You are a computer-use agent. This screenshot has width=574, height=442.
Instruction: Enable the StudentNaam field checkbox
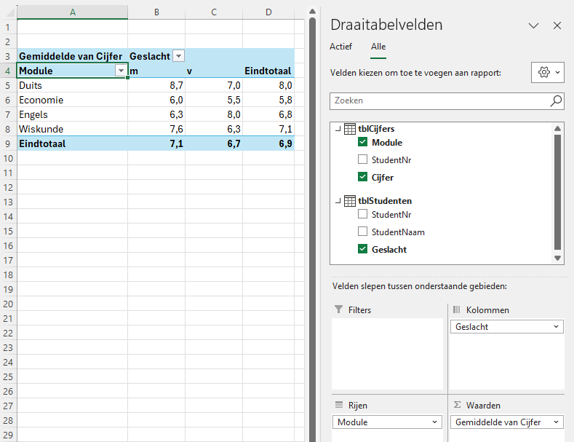[x=363, y=232]
